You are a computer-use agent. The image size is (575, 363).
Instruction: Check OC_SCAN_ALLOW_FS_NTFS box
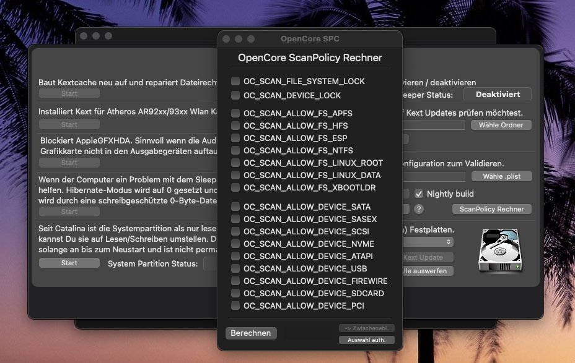pos(235,150)
